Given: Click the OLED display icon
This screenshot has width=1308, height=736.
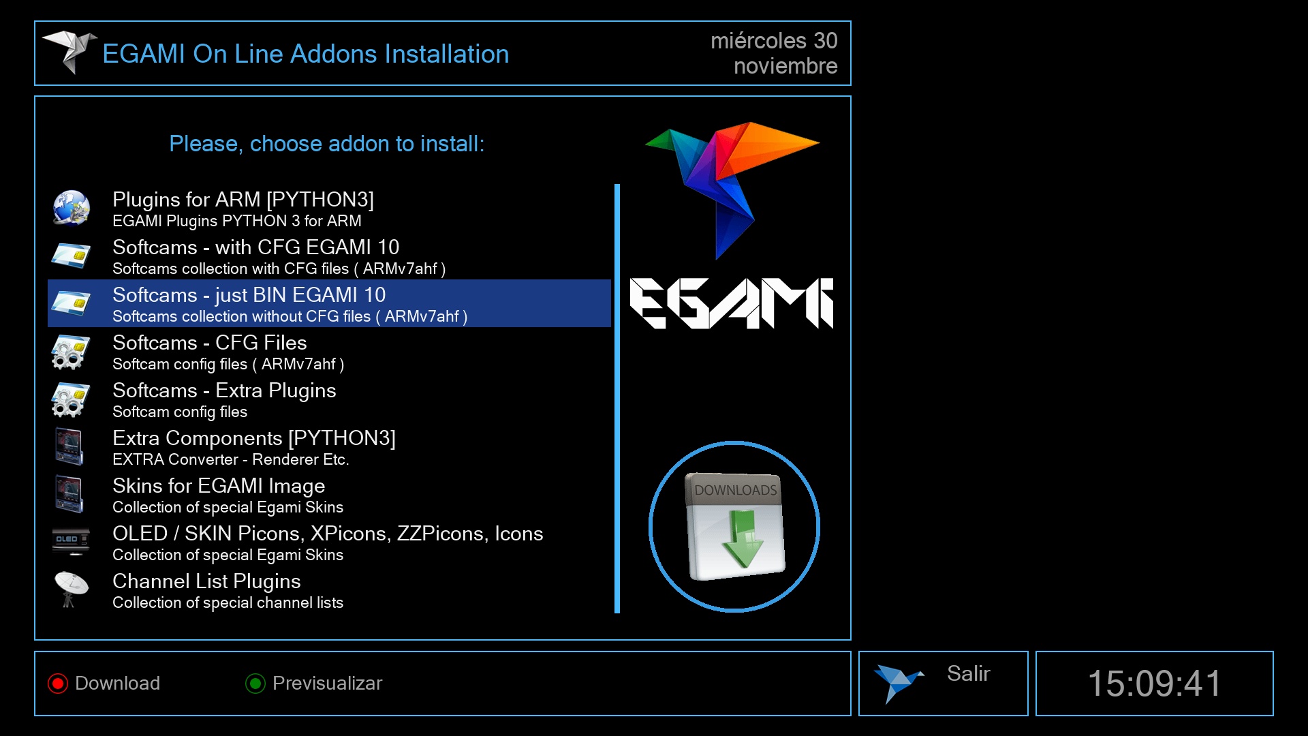Looking at the screenshot, I should [x=71, y=541].
